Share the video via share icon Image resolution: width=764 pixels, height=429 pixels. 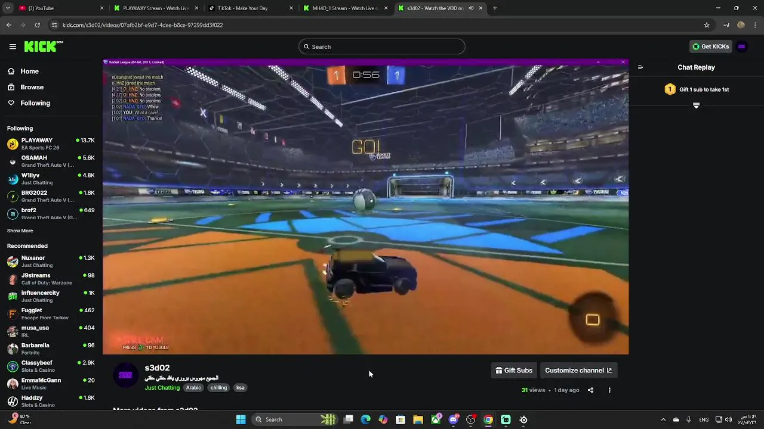pyautogui.click(x=590, y=390)
